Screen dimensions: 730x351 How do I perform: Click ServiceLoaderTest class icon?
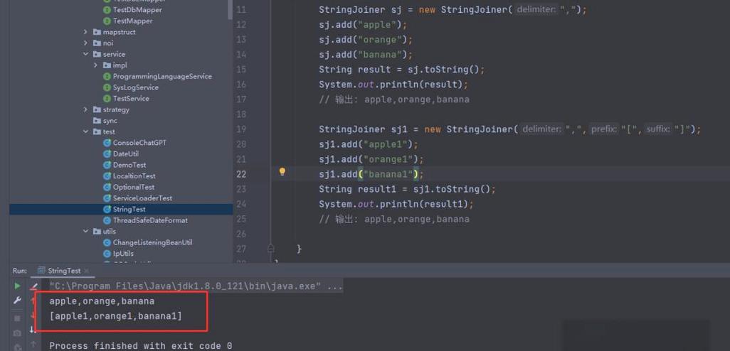pyautogui.click(x=107, y=198)
